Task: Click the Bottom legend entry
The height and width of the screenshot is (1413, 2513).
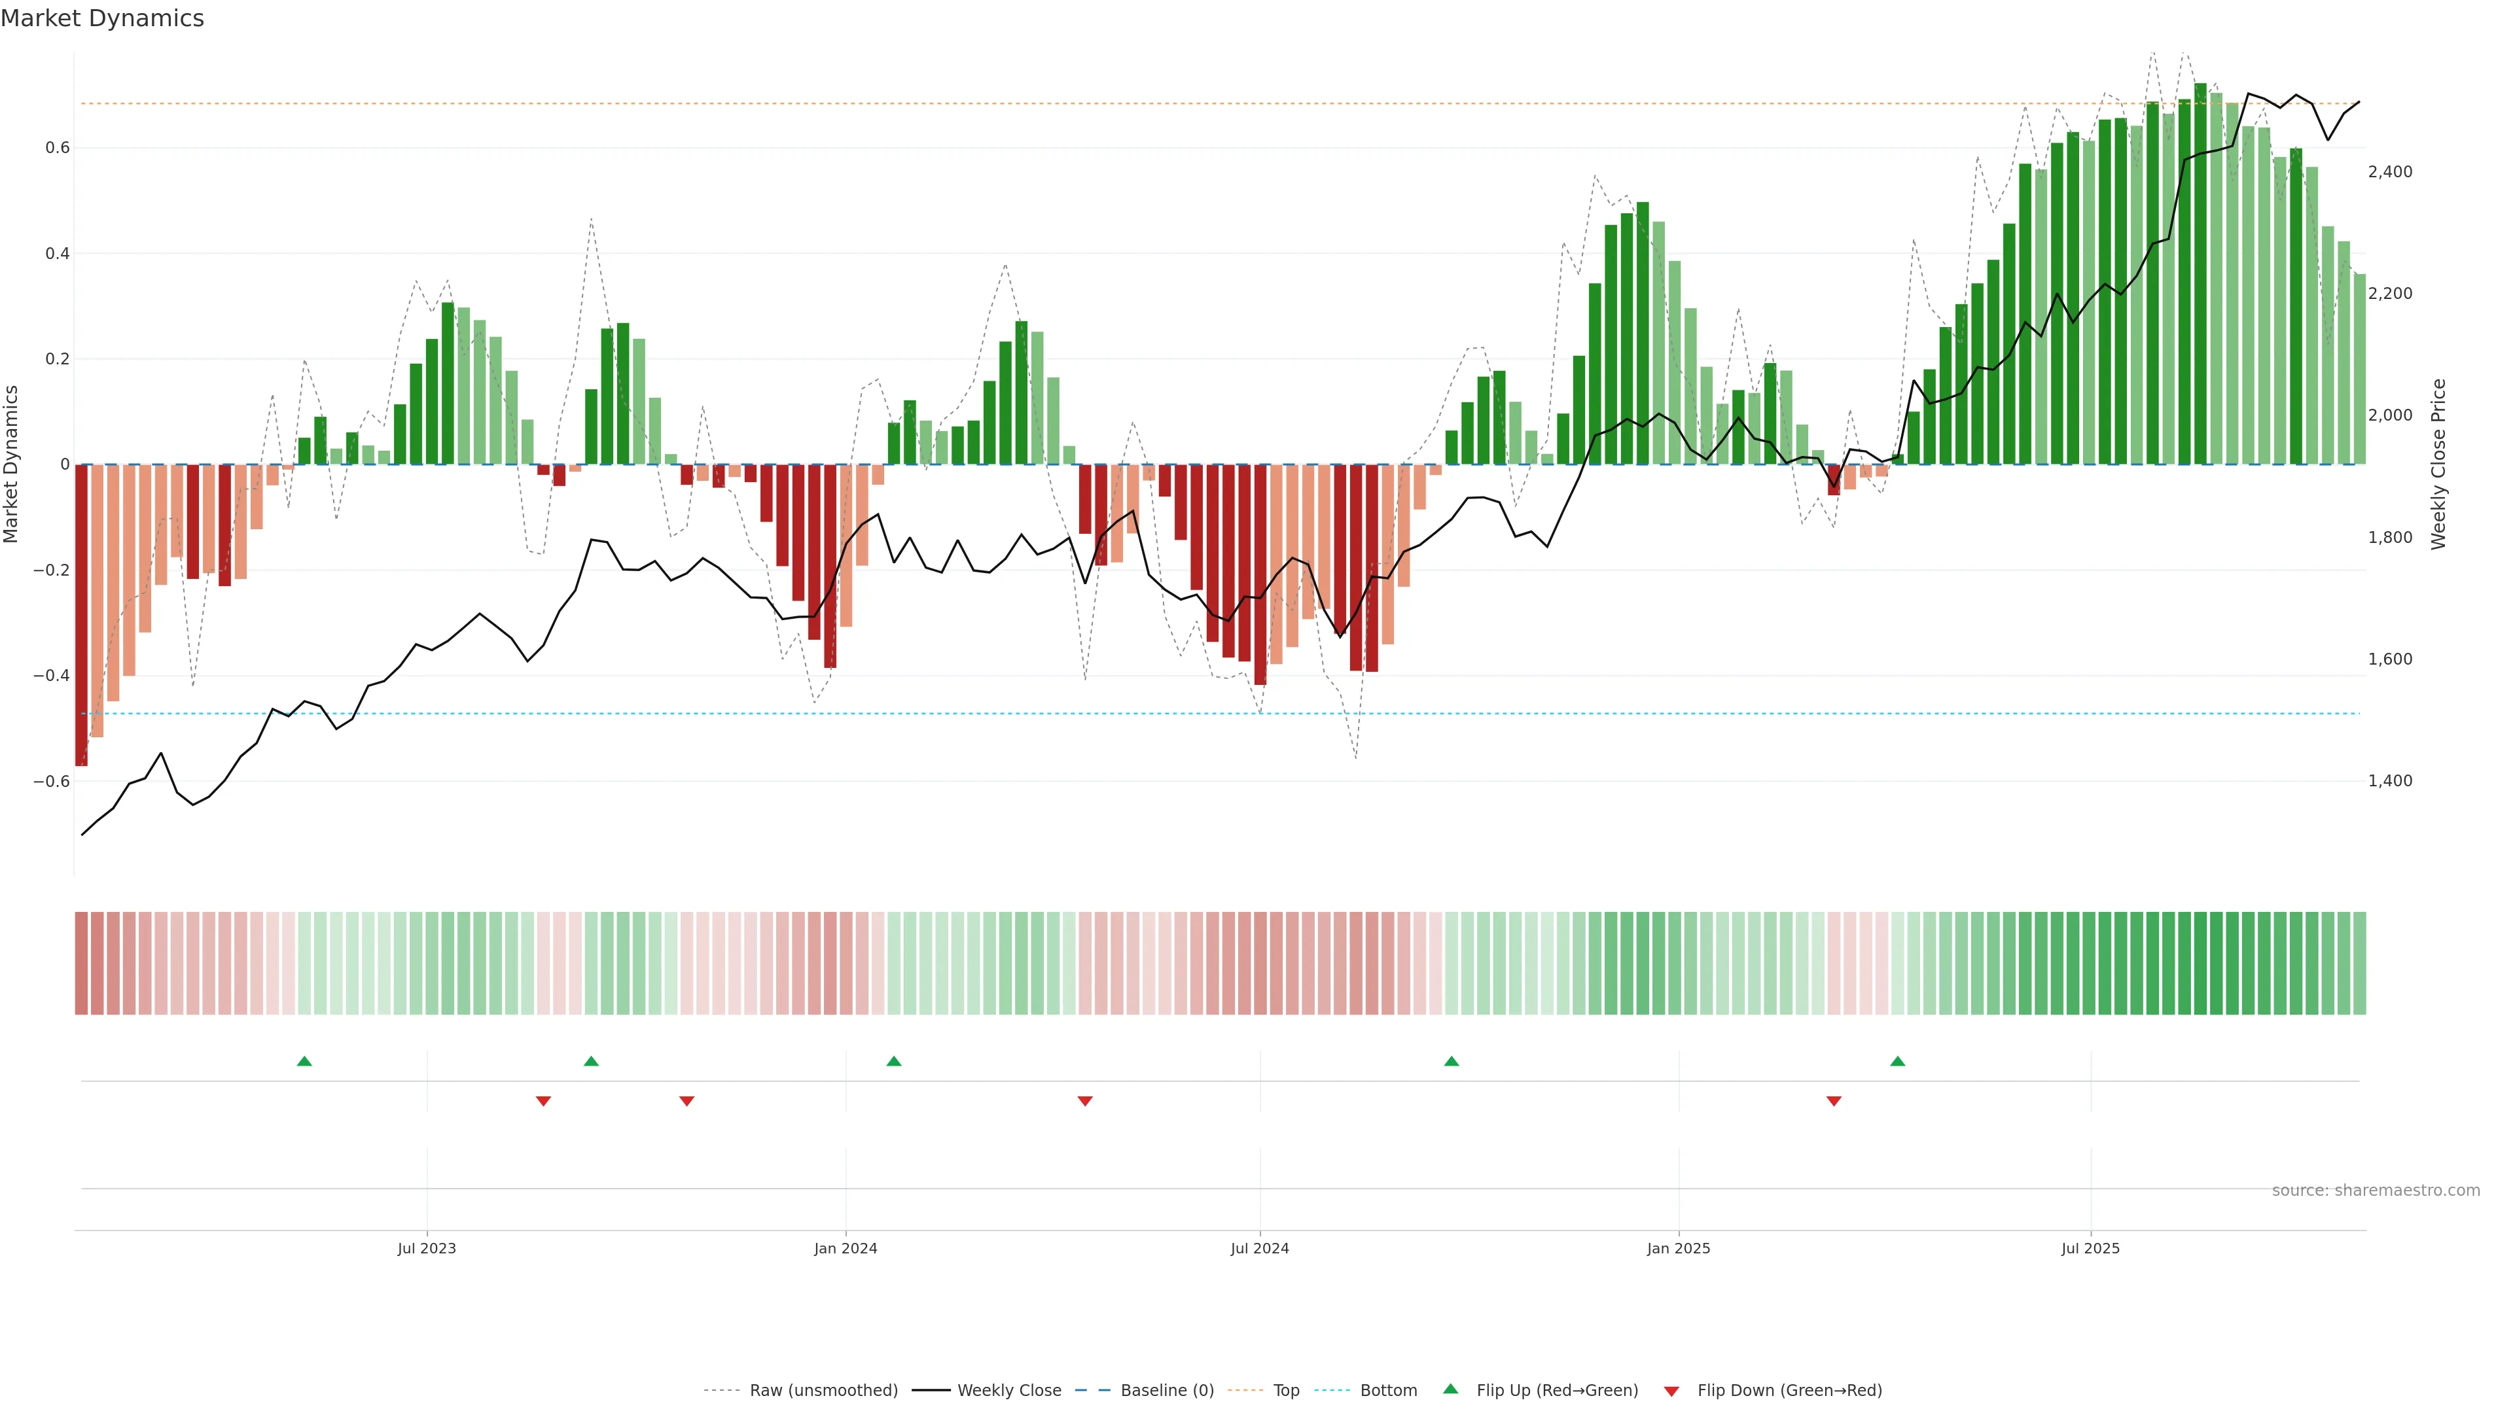Action: (1388, 1391)
